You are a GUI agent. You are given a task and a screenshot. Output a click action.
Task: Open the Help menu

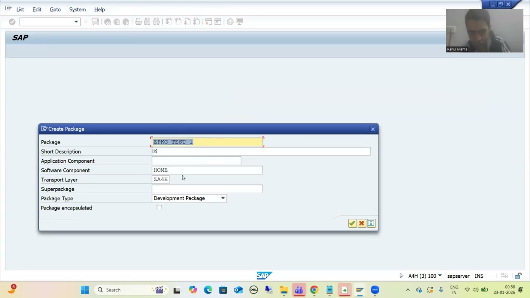[x=99, y=10]
